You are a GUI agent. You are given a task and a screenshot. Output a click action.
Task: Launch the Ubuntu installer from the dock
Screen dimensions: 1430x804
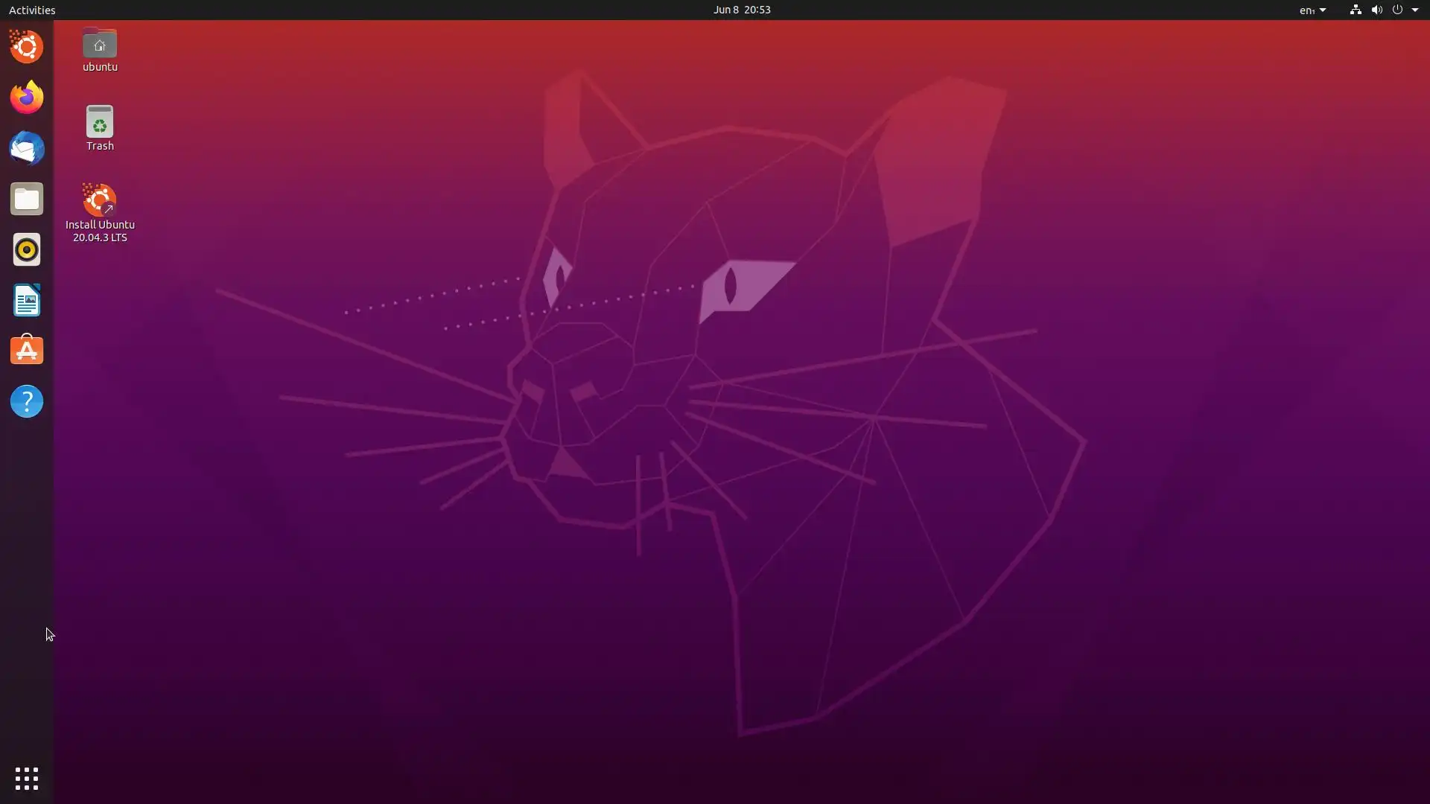[x=27, y=47]
